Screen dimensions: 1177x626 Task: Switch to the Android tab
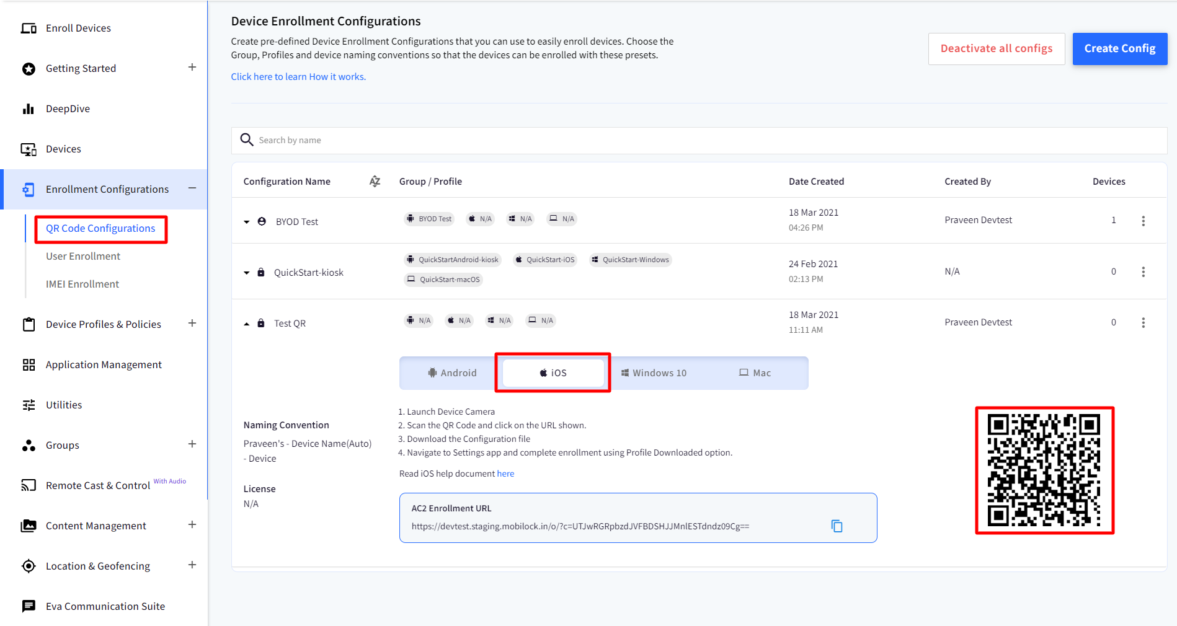[x=452, y=373]
